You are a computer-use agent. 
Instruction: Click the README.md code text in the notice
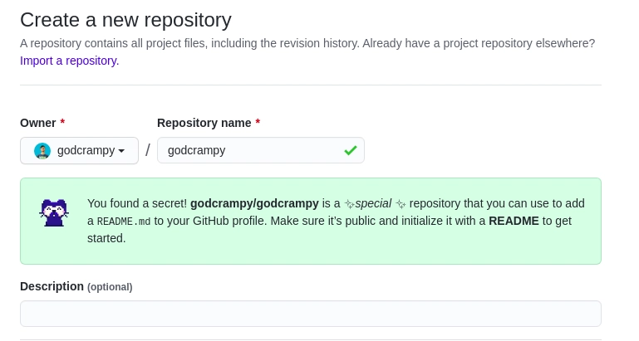tap(124, 222)
